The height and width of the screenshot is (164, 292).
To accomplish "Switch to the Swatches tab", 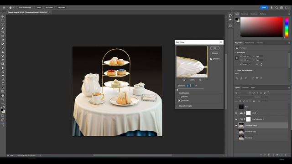I will 245,14.
